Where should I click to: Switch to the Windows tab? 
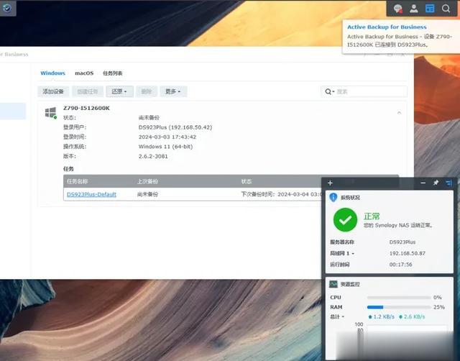[52, 73]
